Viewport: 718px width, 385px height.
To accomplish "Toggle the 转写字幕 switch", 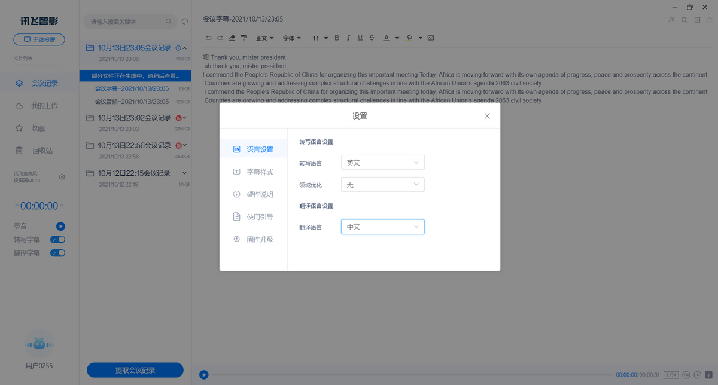I will pyautogui.click(x=58, y=240).
